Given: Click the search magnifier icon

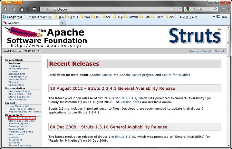Looking at the screenshot, I should (x=215, y=9).
